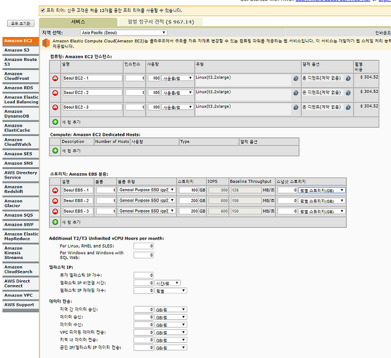Select Amazon ElastiCache in the sidebar
The width and height of the screenshot is (391, 358).
click(21, 128)
